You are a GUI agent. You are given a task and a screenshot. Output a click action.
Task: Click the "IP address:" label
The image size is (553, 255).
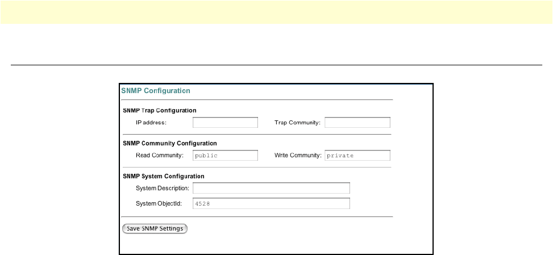click(x=151, y=123)
